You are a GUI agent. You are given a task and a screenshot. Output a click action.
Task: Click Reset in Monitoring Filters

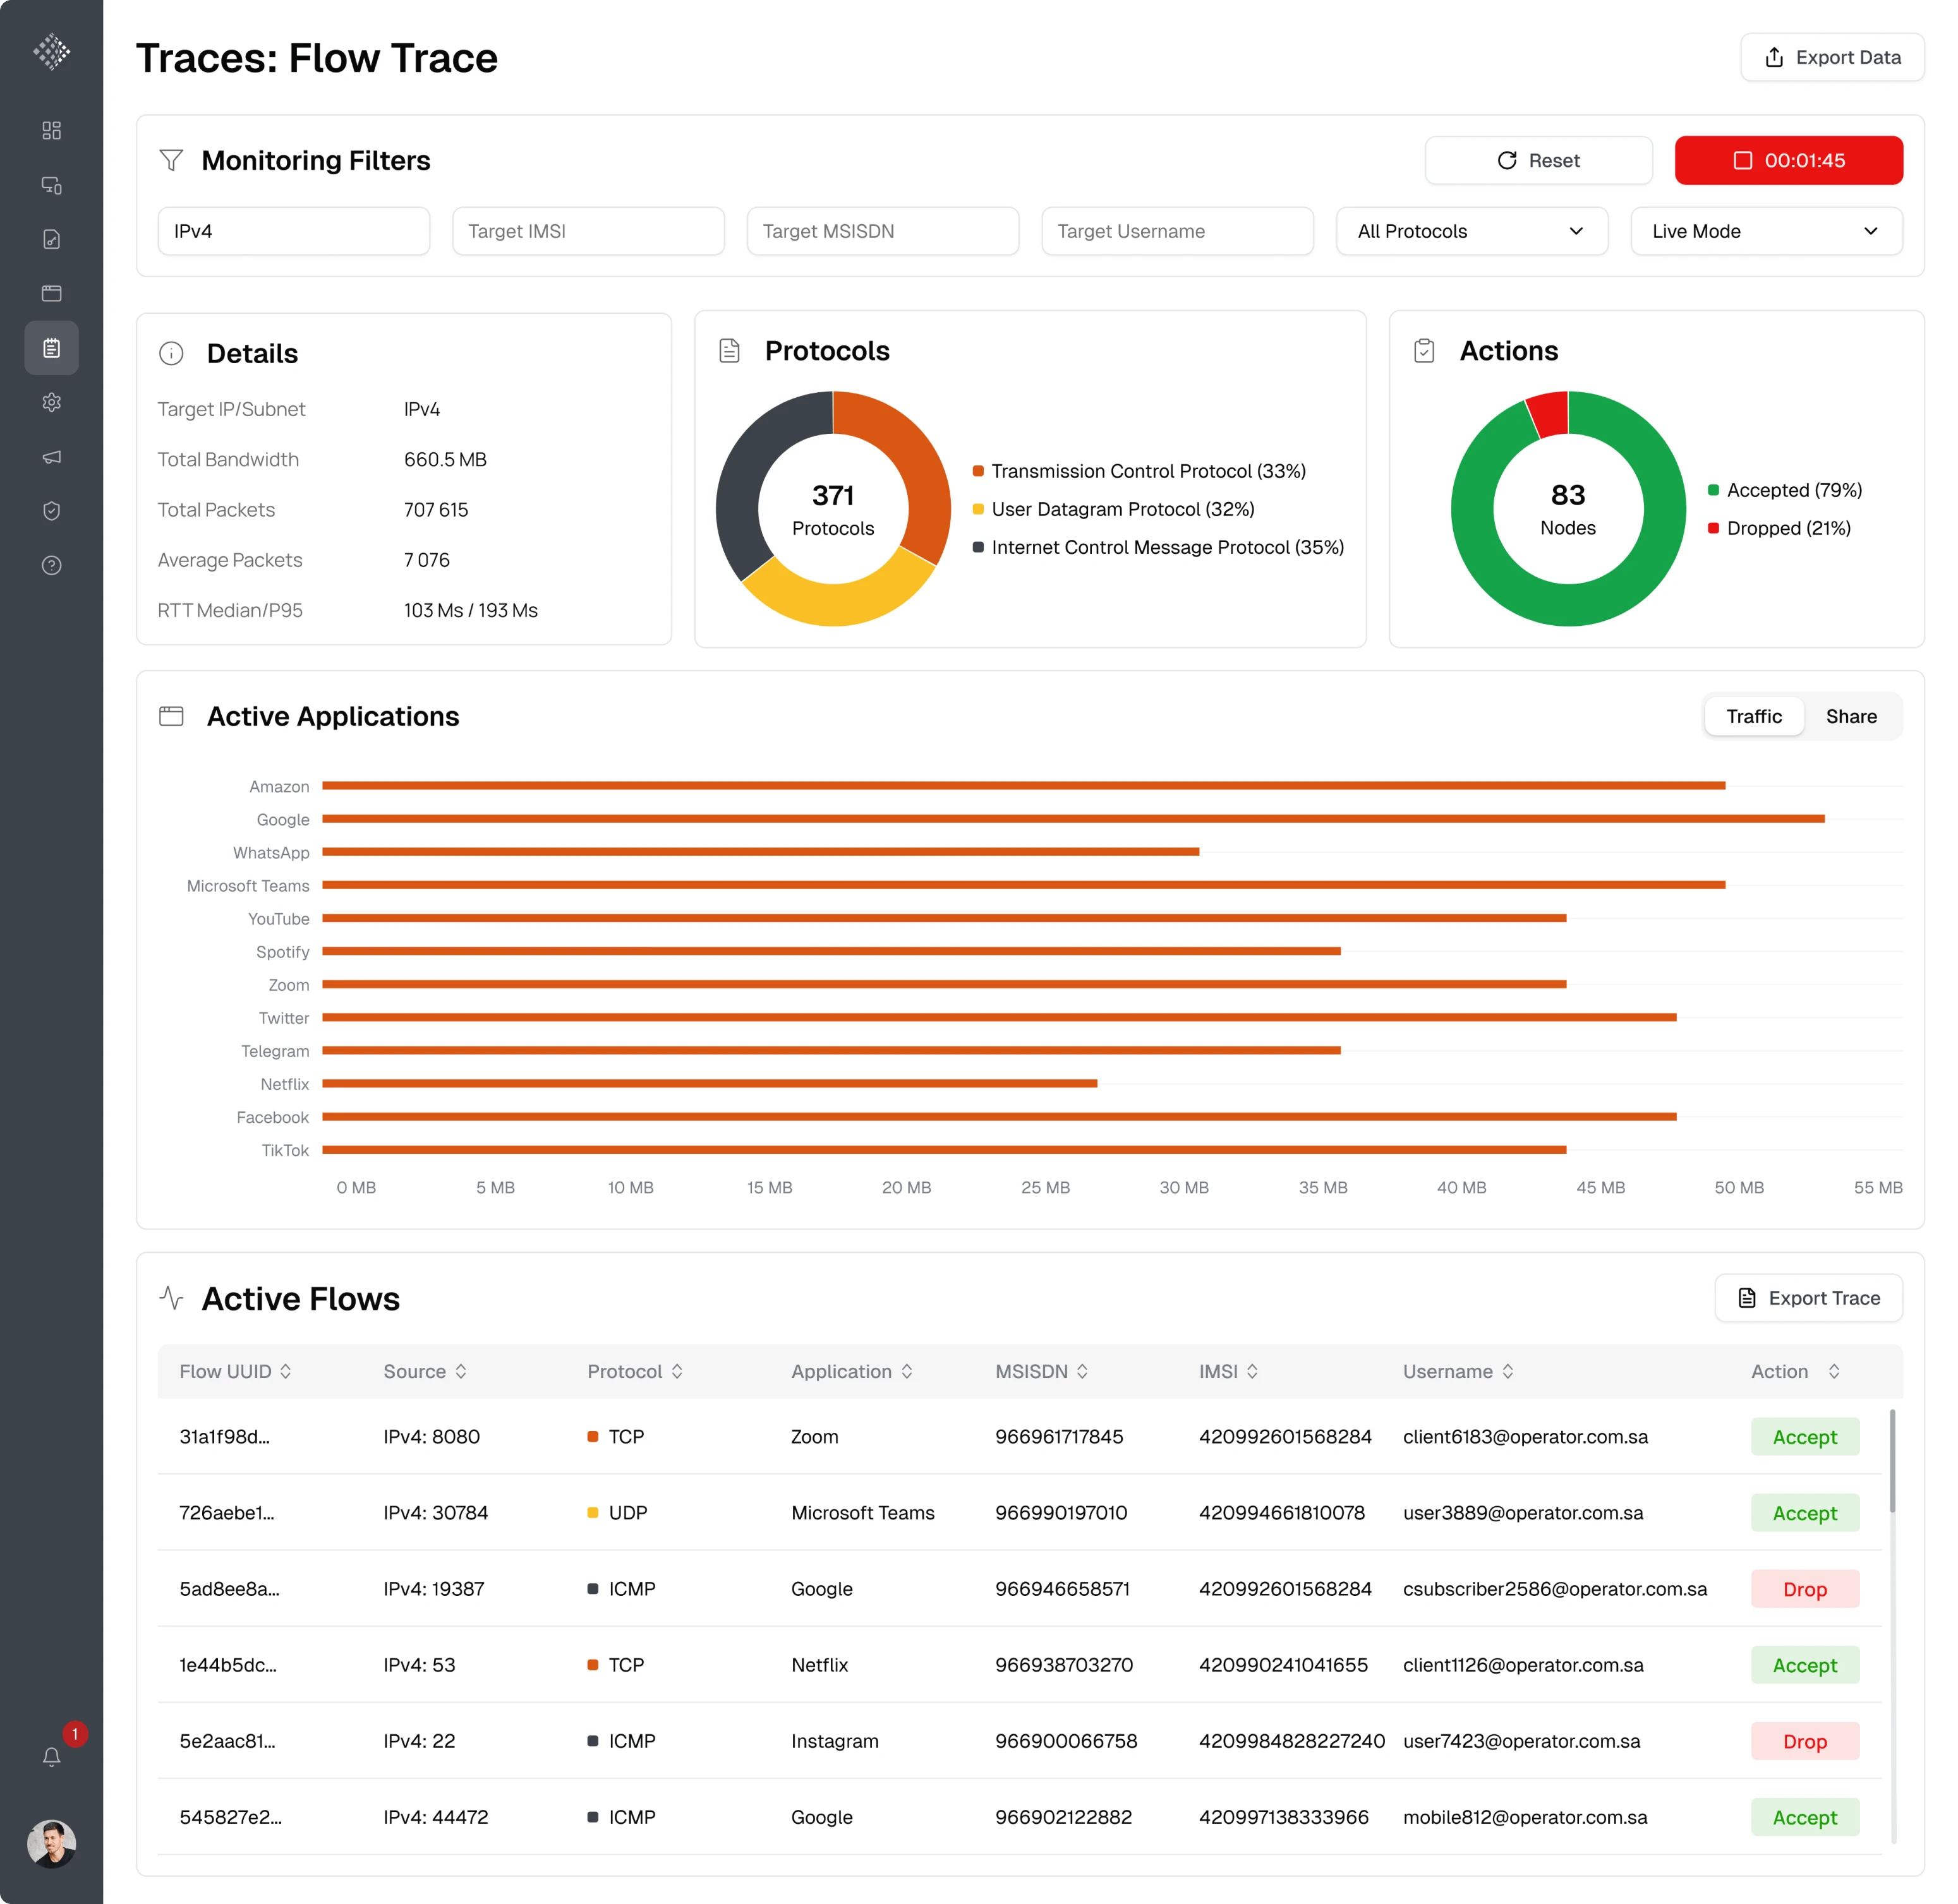click(x=1538, y=160)
